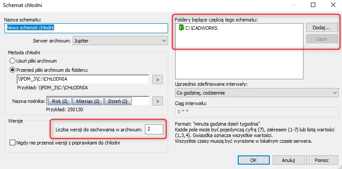The image size is (342, 169).
Task: Confirm the dialog with the OK button
Action: click(254, 160)
